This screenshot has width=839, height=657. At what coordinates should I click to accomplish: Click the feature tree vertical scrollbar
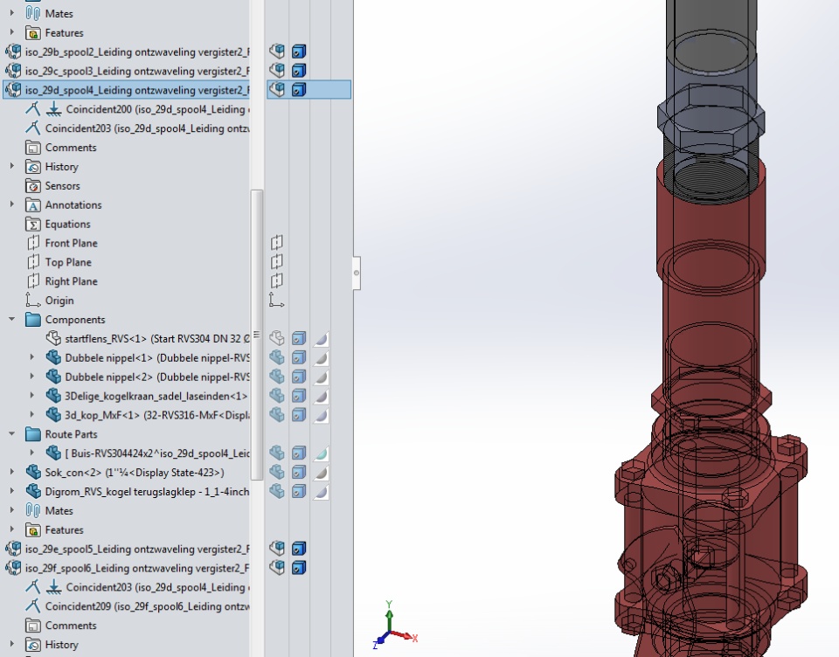[257, 335]
